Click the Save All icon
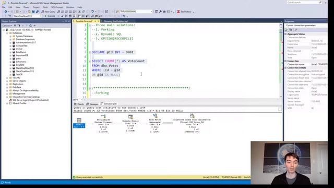Screen dimensions: 334x188 37,11
